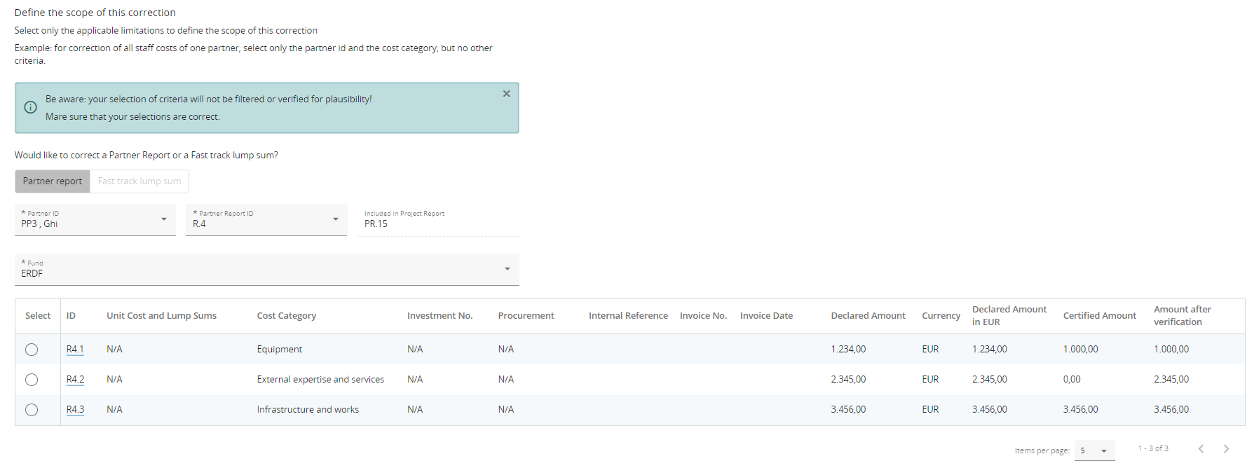Select the radio button for row R4.2
1254x468 pixels.
[x=32, y=380]
